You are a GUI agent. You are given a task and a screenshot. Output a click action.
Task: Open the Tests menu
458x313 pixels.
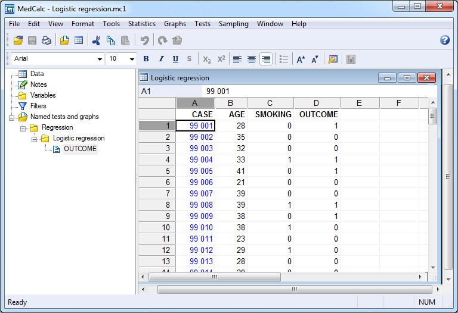point(202,24)
